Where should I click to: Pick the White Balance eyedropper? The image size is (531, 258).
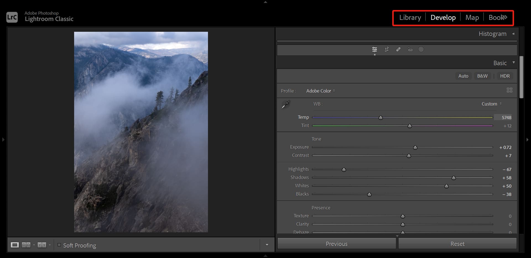(x=286, y=104)
